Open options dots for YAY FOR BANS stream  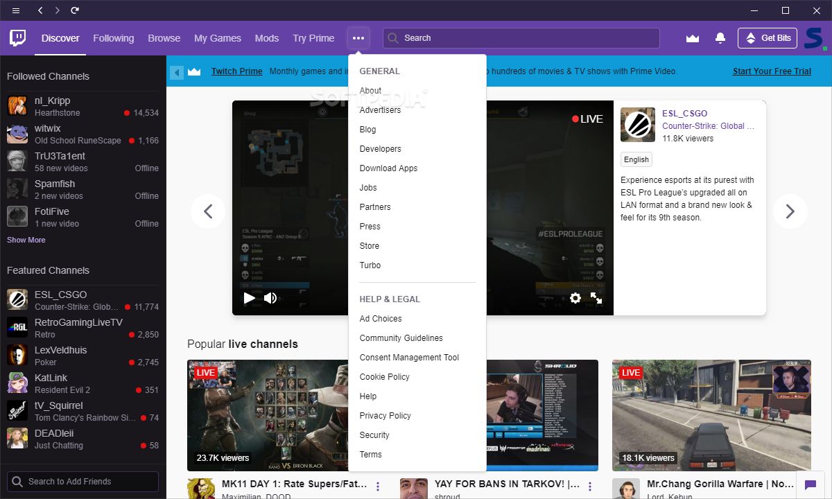coord(591,487)
